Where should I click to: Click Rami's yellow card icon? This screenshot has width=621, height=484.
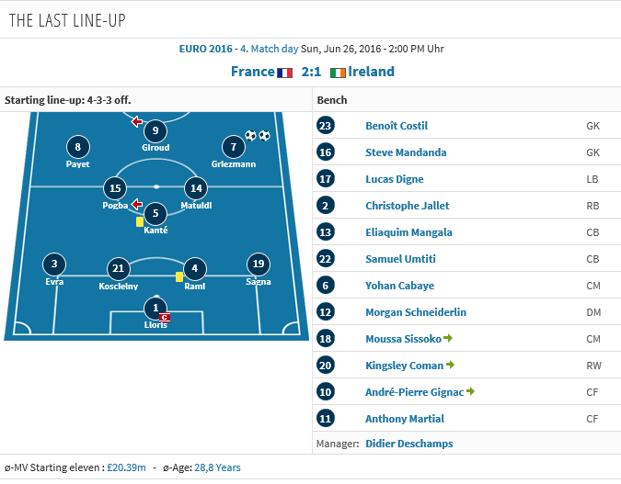pyautogui.click(x=179, y=276)
